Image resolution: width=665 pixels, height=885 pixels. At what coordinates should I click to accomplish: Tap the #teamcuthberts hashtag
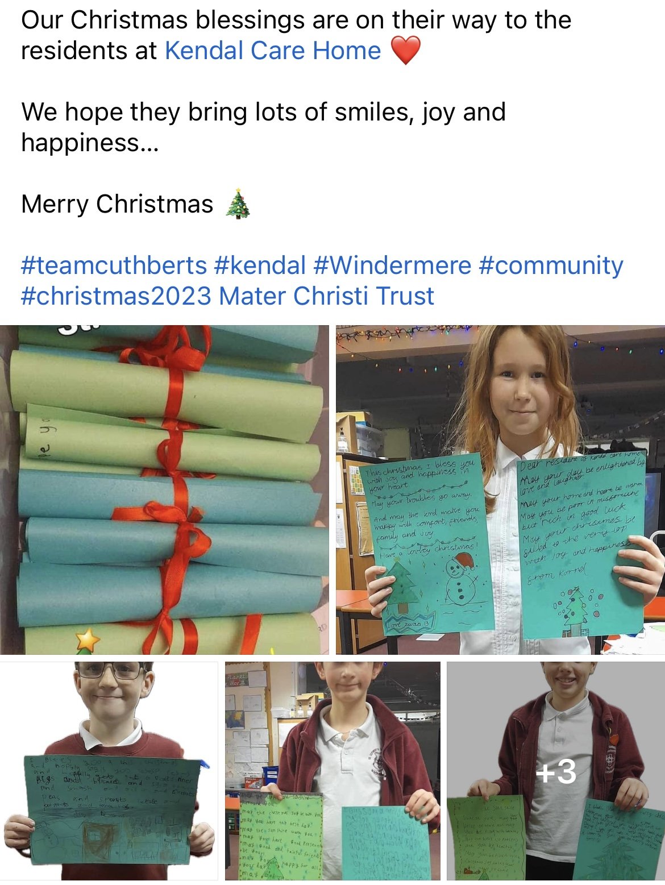pyautogui.click(x=114, y=265)
